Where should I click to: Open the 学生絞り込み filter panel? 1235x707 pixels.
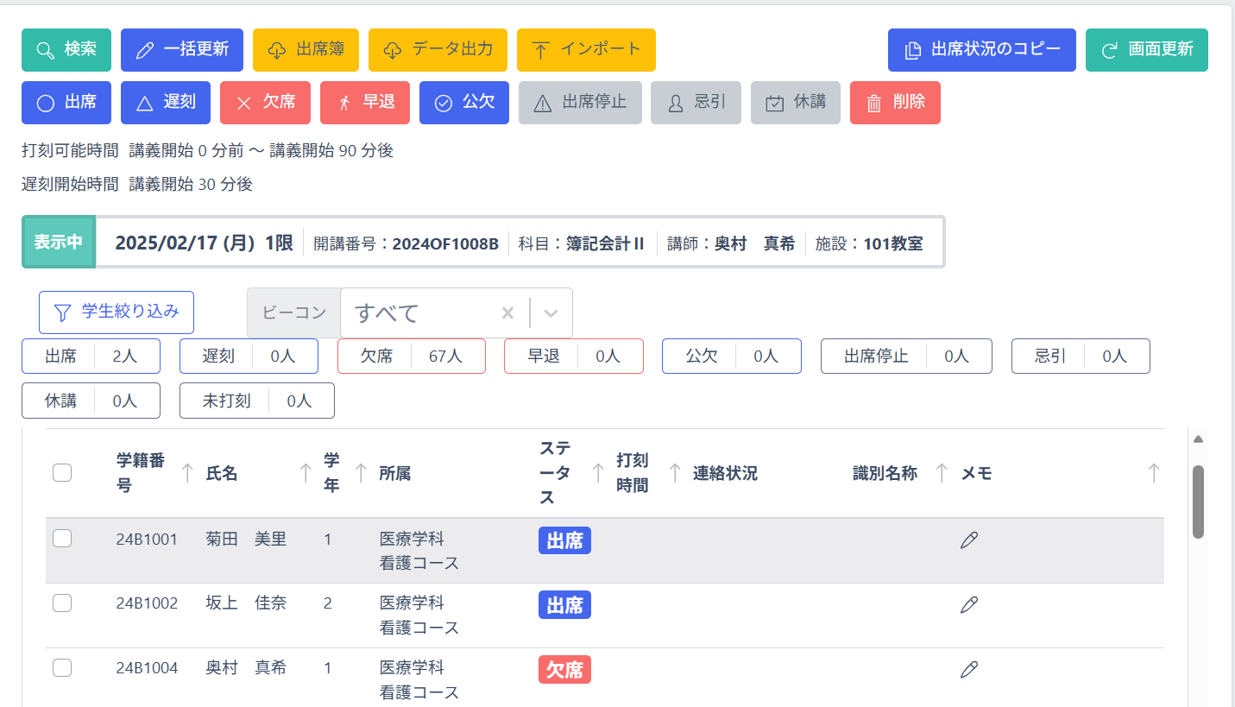coord(117,312)
